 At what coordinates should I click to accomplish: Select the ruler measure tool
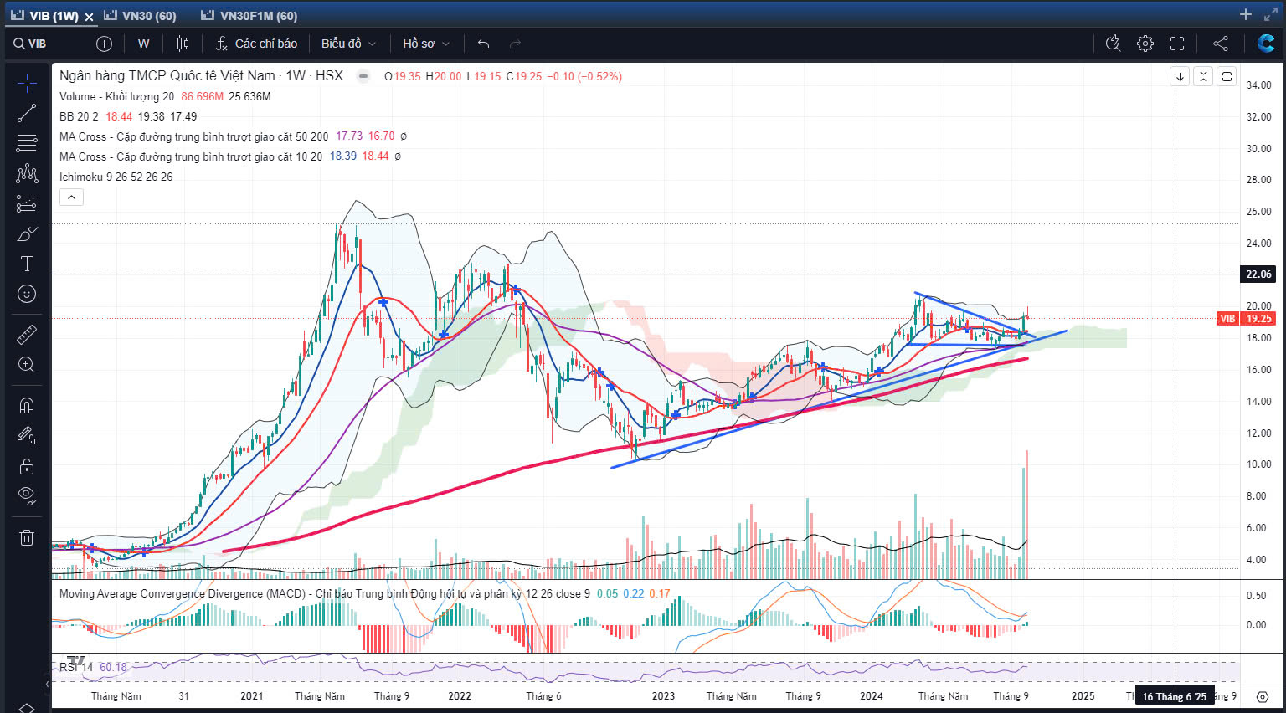click(x=27, y=335)
